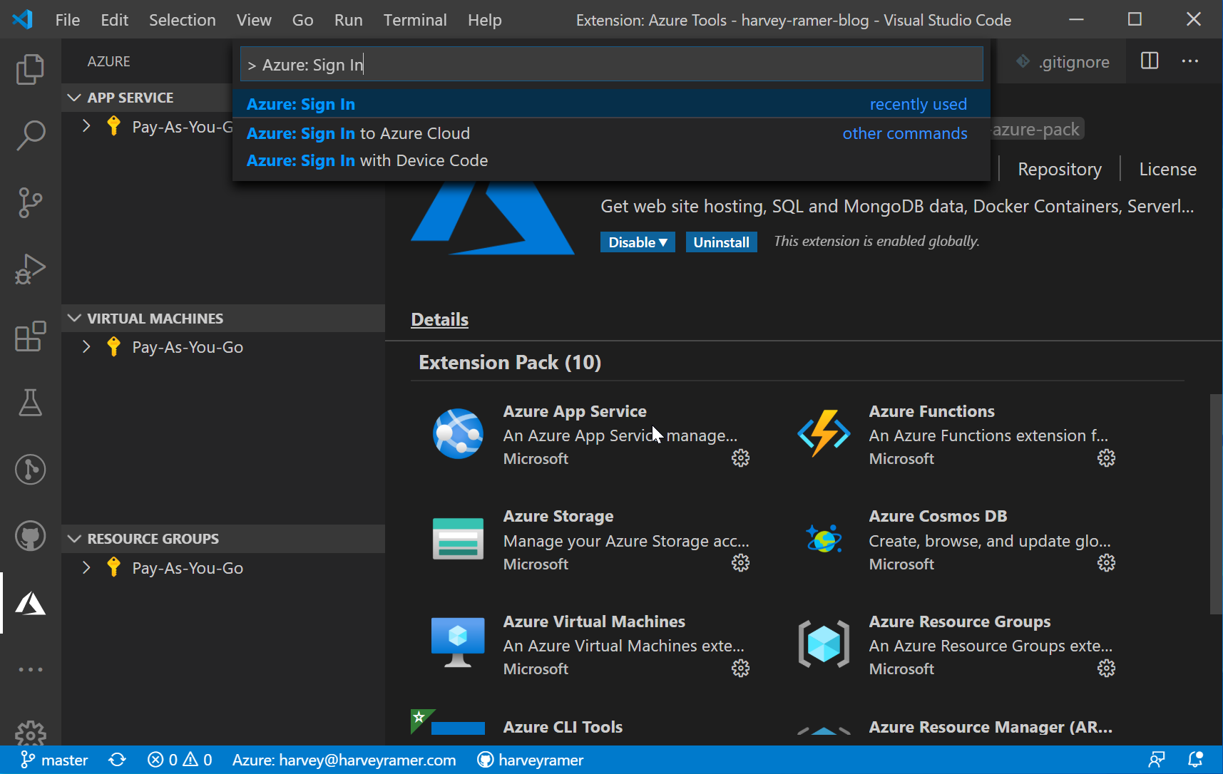
Task: Click errors and warnings count in status bar
Action: 180,760
